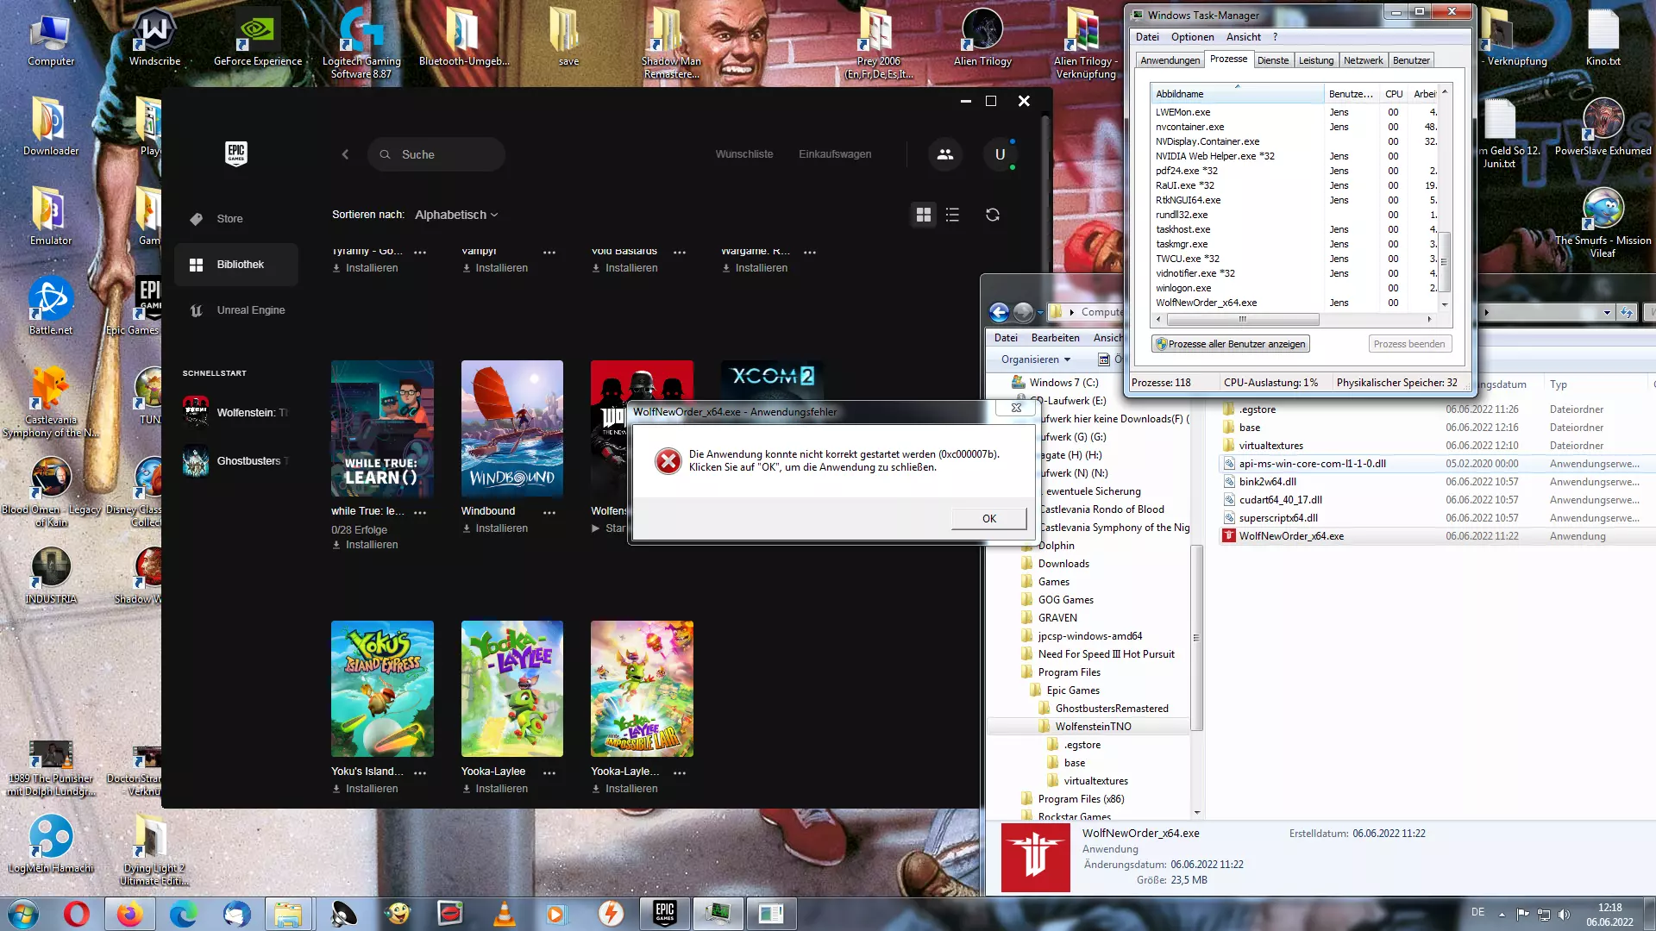The image size is (1656, 931).
Task: Click the Typ column header
Action: pyautogui.click(x=1558, y=384)
